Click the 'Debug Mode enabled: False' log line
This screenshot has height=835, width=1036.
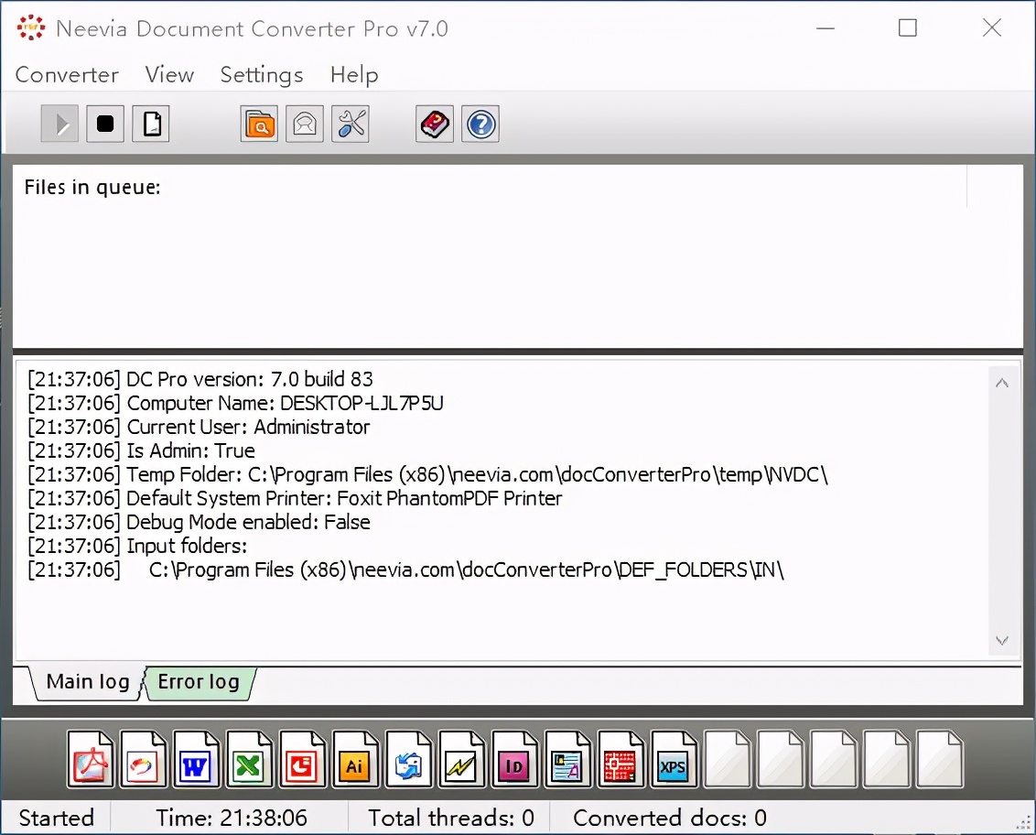199,522
